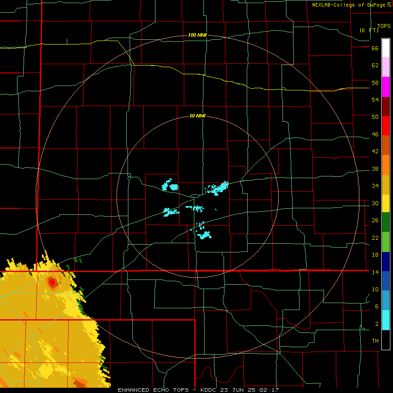
Task: Click the medium blue band at 10
Action: [x=386, y=281]
